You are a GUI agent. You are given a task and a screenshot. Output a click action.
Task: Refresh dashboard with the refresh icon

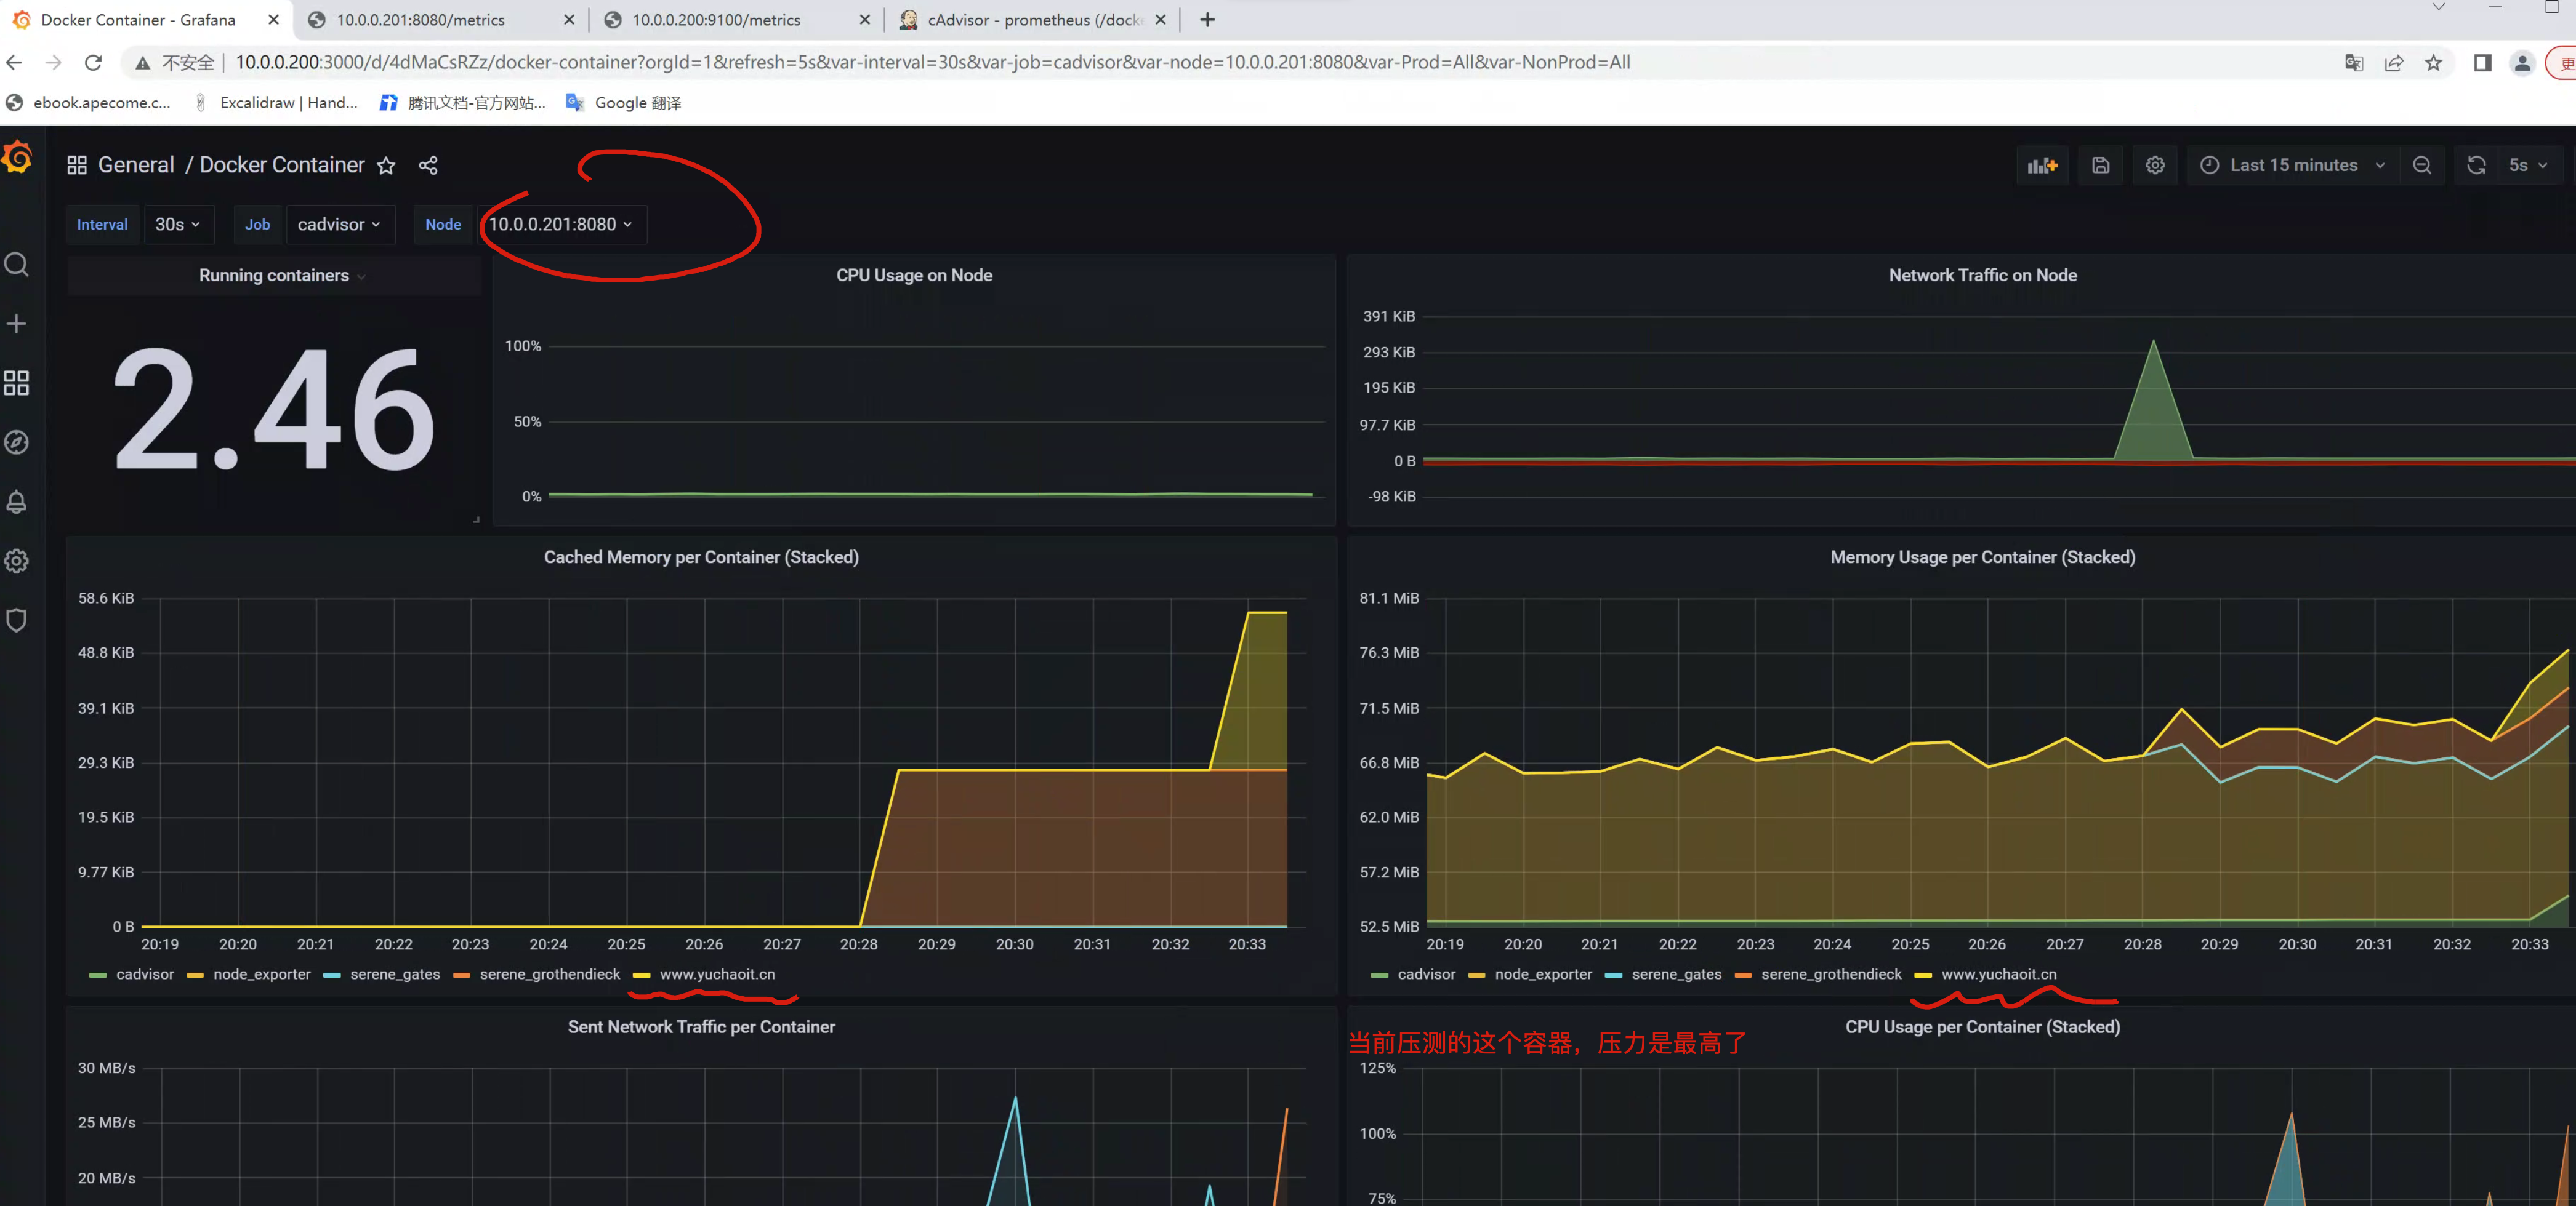(x=2476, y=166)
